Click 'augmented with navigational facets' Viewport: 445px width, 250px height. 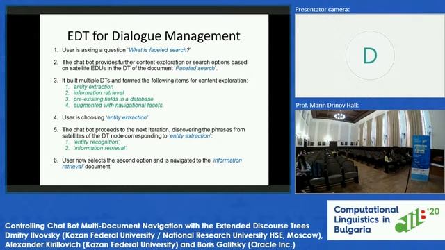(118, 105)
